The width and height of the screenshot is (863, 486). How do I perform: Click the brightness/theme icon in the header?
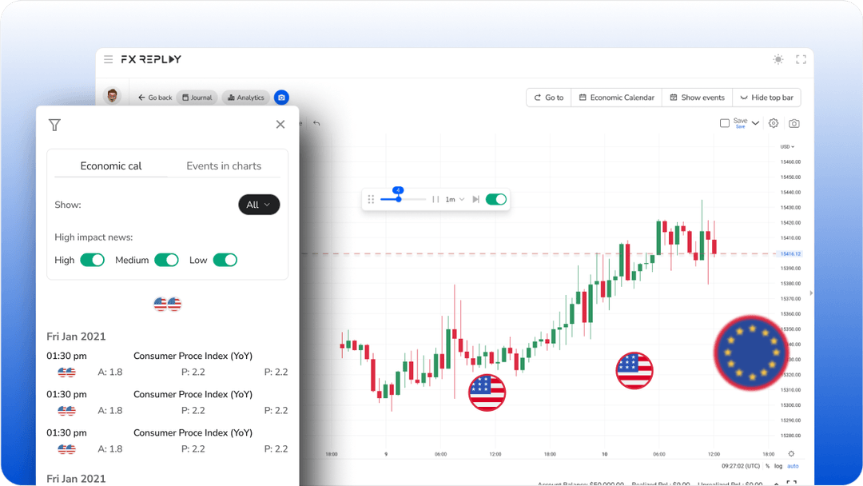[777, 59]
